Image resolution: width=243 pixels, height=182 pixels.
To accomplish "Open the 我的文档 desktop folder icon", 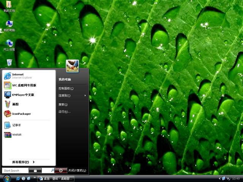I will tap(9, 6).
